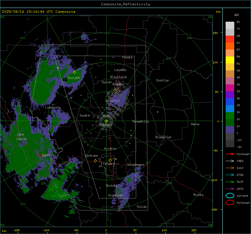Click the Composite_Reflectivity title text
This screenshot has height=234, width=251.
pos(126,4)
